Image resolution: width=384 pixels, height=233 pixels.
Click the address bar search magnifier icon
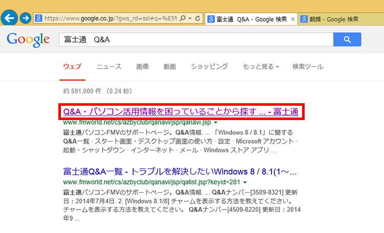[x=183, y=18]
